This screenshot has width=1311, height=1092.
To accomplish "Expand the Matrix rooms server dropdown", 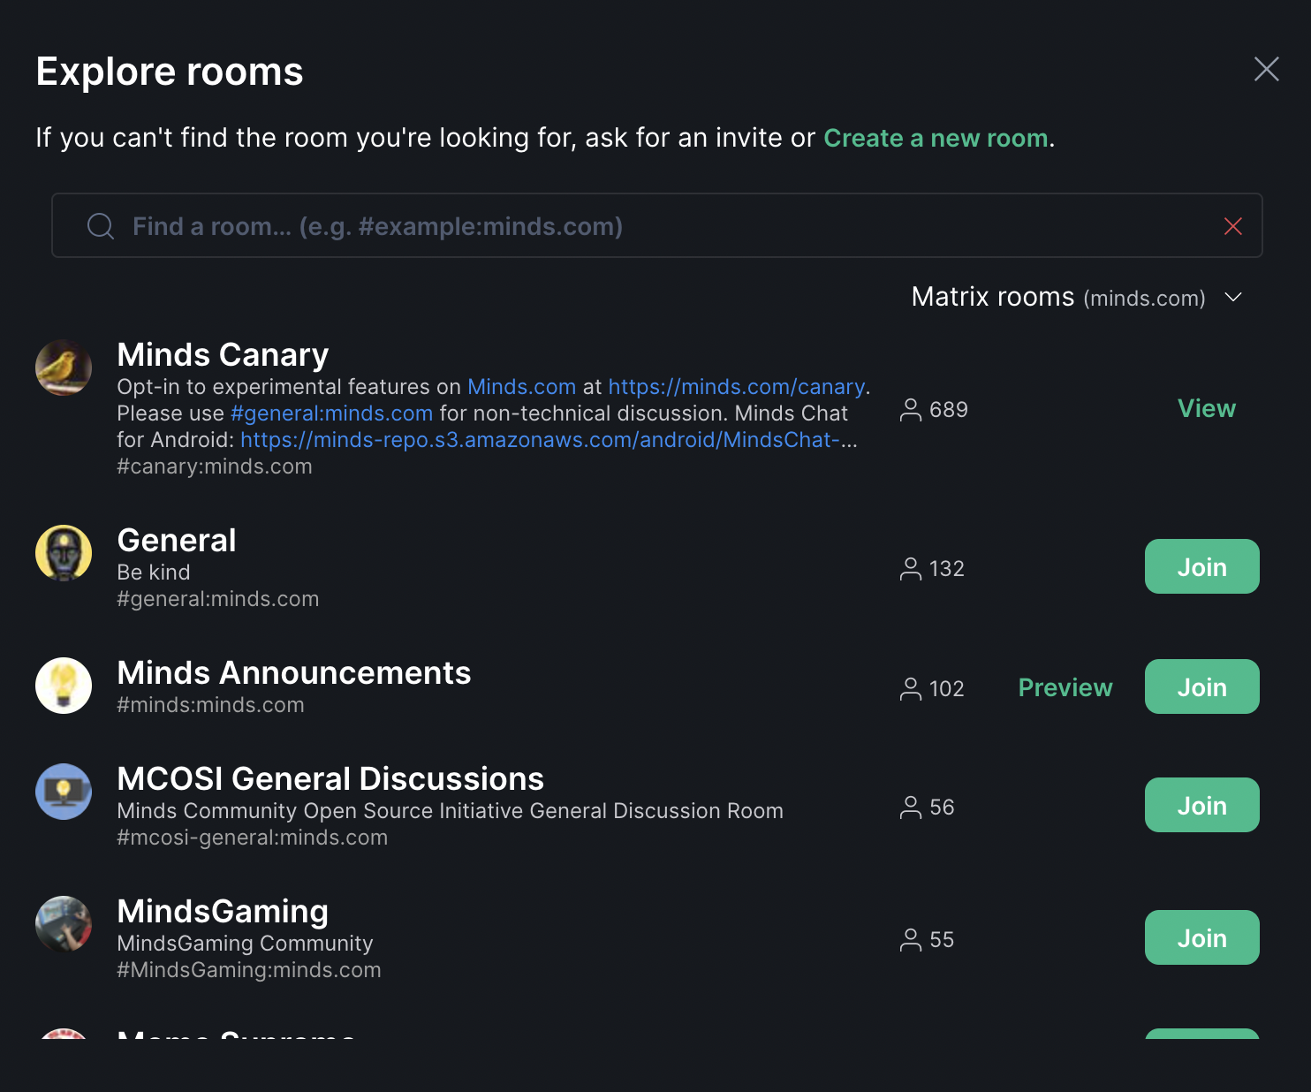I will (1077, 297).
